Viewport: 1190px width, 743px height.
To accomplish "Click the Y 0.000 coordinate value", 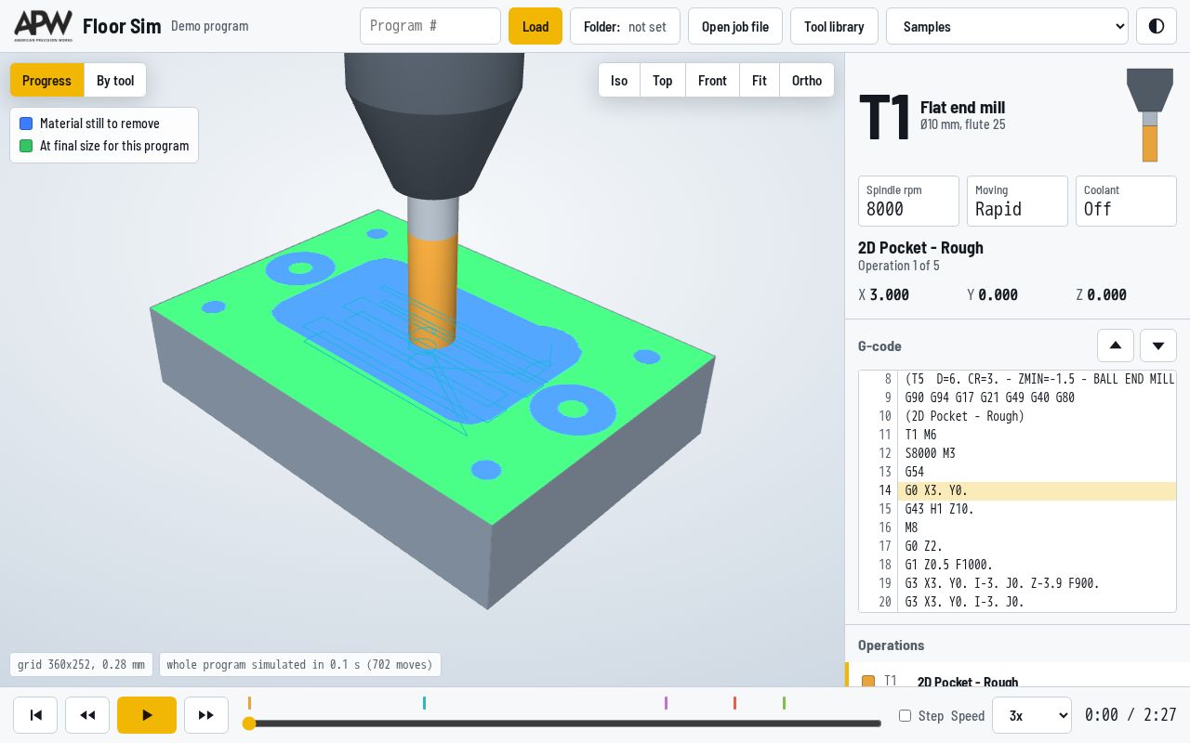I will 998,294.
